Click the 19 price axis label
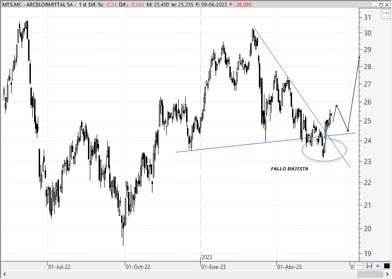The image size is (392, 279). pos(367,254)
